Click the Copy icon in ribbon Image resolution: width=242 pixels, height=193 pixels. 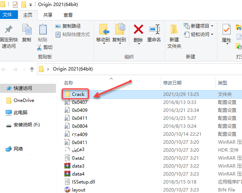(27, 29)
